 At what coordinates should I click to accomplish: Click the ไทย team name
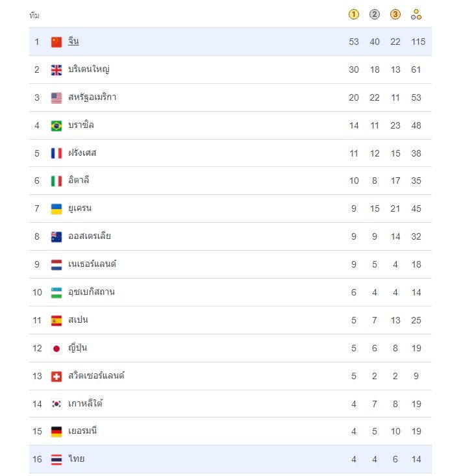click(x=76, y=459)
